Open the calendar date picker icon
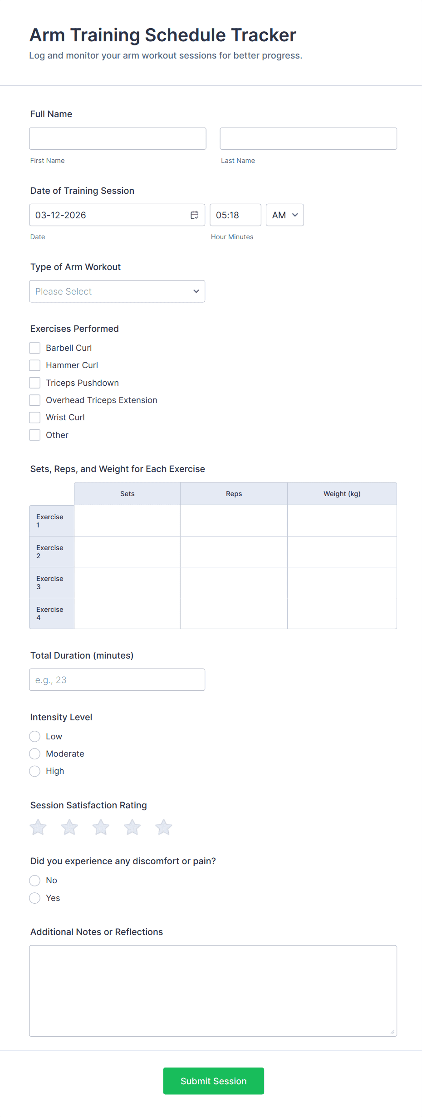Viewport: 422px width, 1117px height. pyautogui.click(x=194, y=215)
